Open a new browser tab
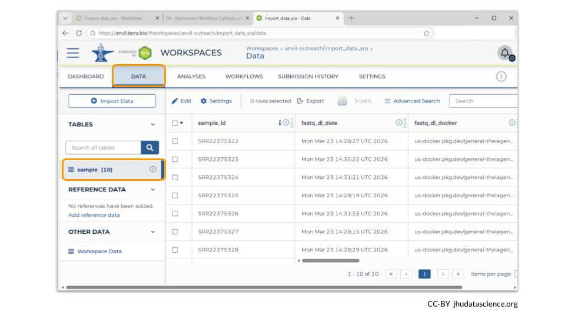Image resolution: width=565 pixels, height=318 pixels. 351,18
